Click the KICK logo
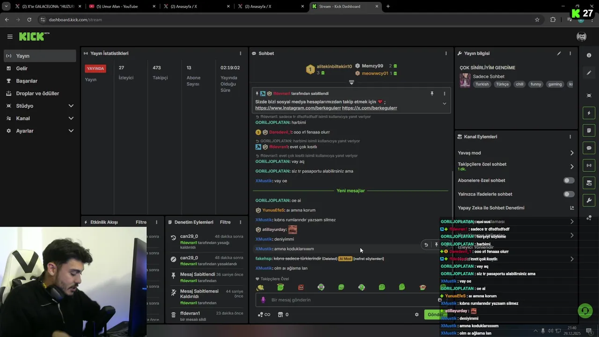 tap(34, 37)
